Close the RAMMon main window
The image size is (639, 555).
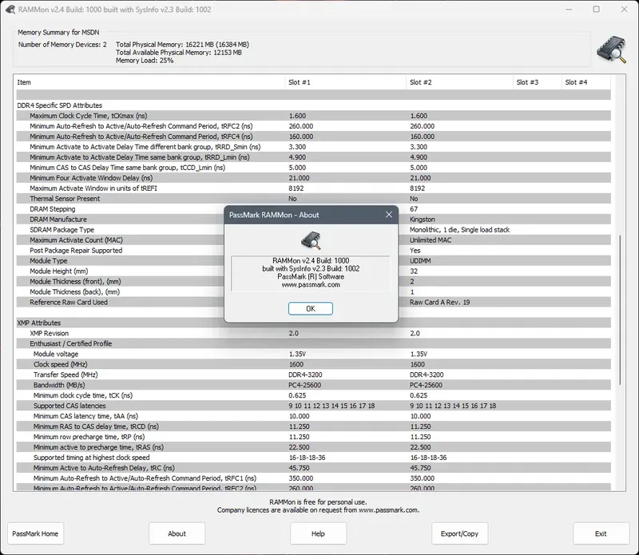(x=624, y=10)
